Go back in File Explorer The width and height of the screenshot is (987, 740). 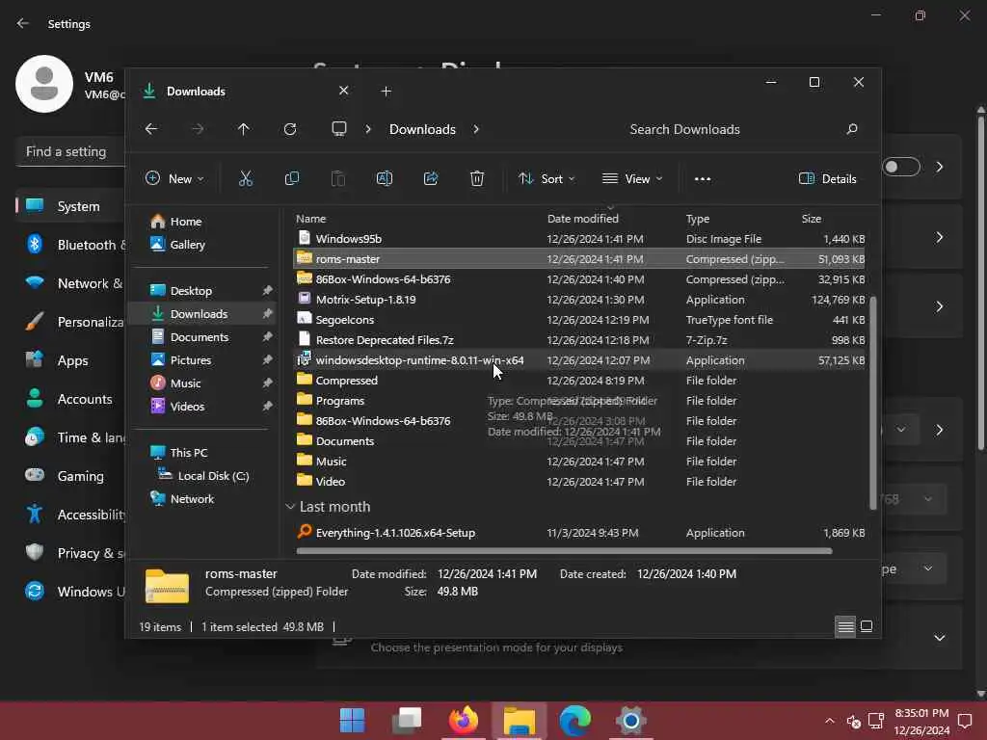click(151, 129)
